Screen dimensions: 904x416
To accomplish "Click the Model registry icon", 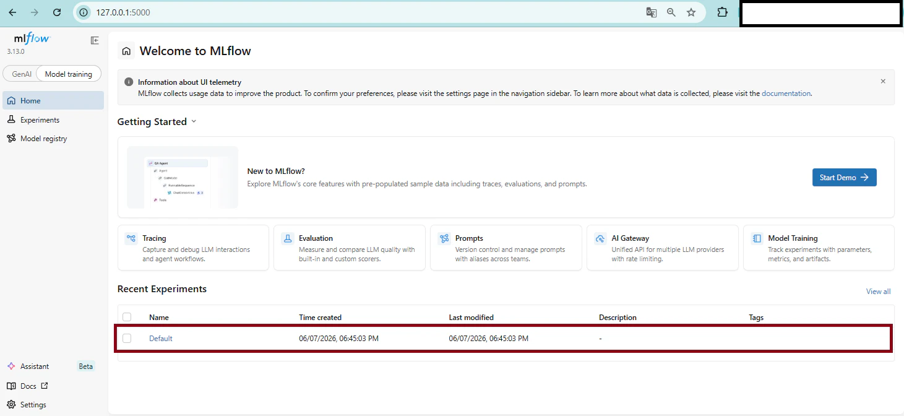I will [x=11, y=139].
